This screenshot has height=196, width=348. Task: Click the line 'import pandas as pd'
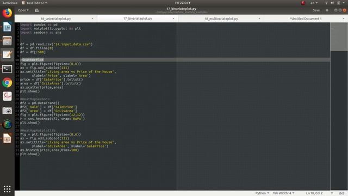[39, 24]
